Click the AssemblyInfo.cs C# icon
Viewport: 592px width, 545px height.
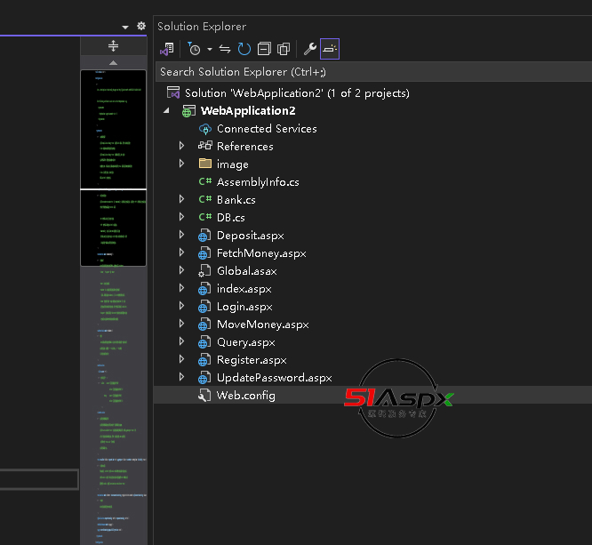pos(205,181)
